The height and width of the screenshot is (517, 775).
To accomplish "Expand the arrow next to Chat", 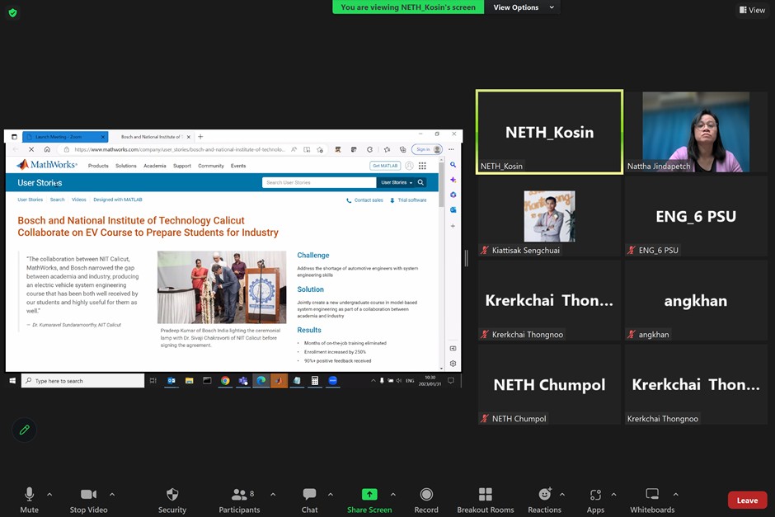I will (x=330, y=494).
